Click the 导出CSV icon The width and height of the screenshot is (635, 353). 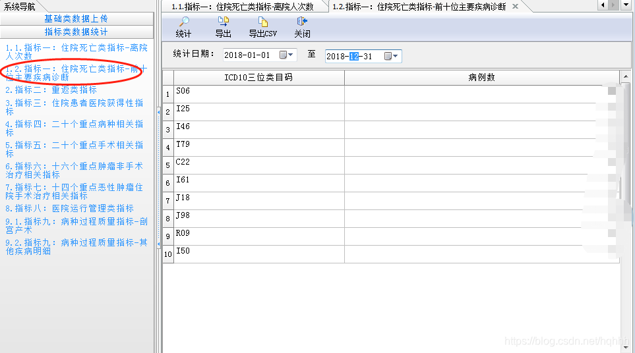pos(263,21)
